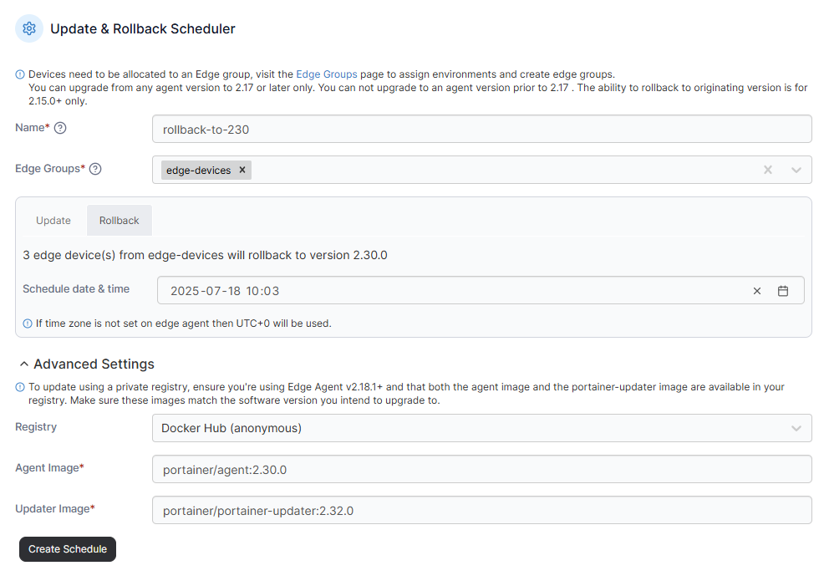The image size is (824, 586).
Task: Click the gear icon beside the page title
Action: (29, 28)
